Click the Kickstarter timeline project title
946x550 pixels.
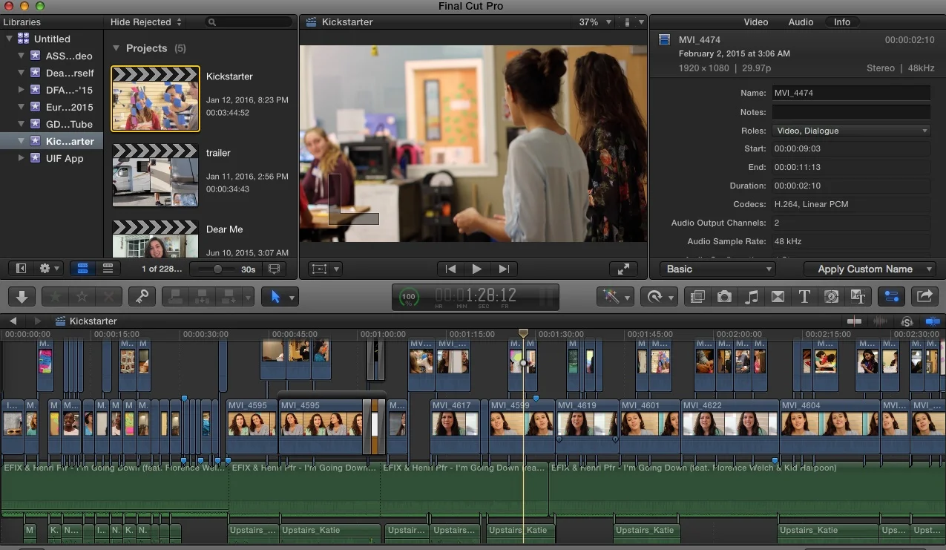coord(93,321)
